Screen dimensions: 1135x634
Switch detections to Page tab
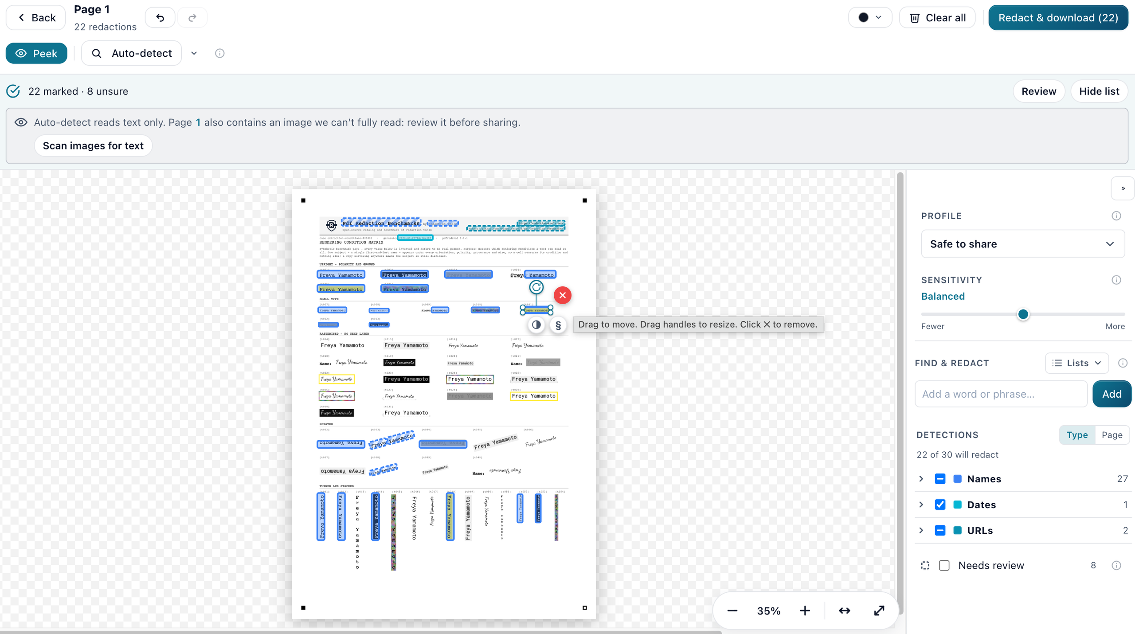coord(1112,435)
